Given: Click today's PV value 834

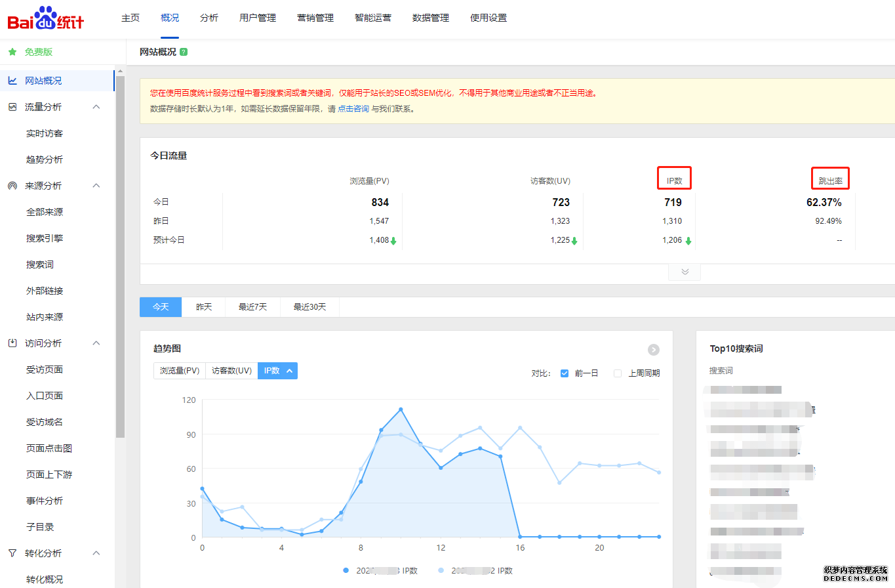Looking at the screenshot, I should click(x=380, y=202).
